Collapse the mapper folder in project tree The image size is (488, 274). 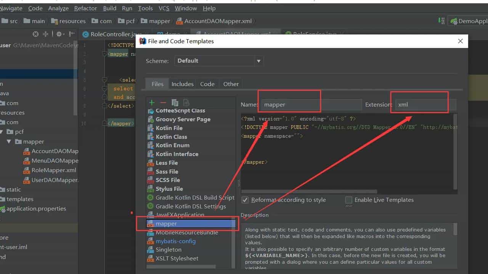(8, 142)
